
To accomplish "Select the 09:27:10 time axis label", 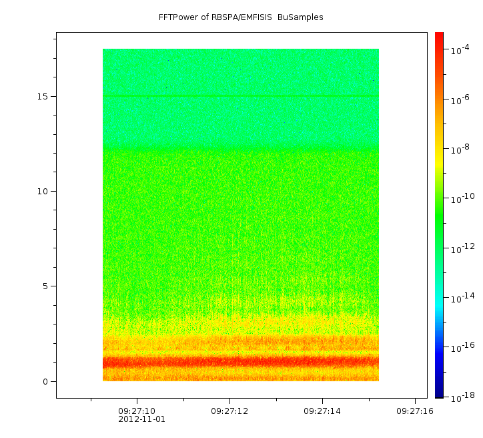I will pos(137,411).
